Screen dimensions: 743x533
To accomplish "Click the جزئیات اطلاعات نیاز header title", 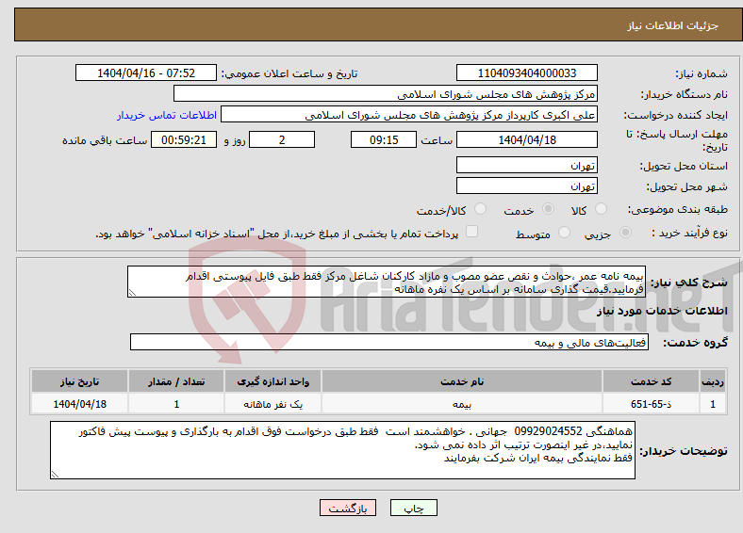I will coord(673,25).
